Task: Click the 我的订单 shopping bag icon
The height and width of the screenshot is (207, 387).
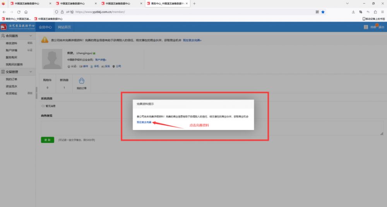Action: pyautogui.click(x=82, y=81)
